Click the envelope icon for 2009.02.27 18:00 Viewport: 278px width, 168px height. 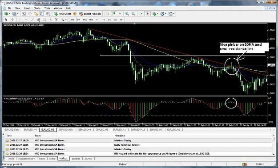7,141
